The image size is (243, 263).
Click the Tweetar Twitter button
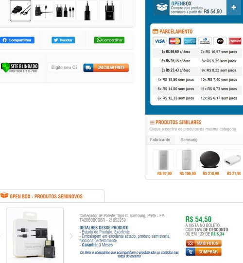point(63,40)
